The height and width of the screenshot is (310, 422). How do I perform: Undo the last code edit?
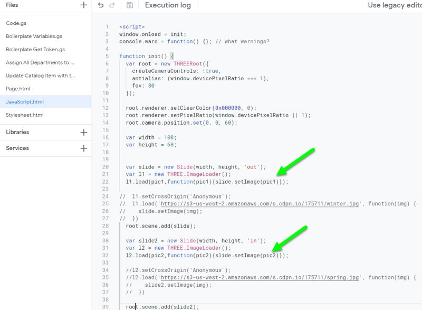coord(100,6)
